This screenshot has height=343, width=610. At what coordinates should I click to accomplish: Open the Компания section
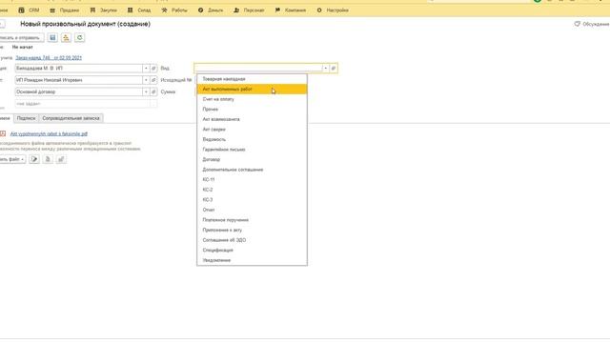pyautogui.click(x=291, y=10)
